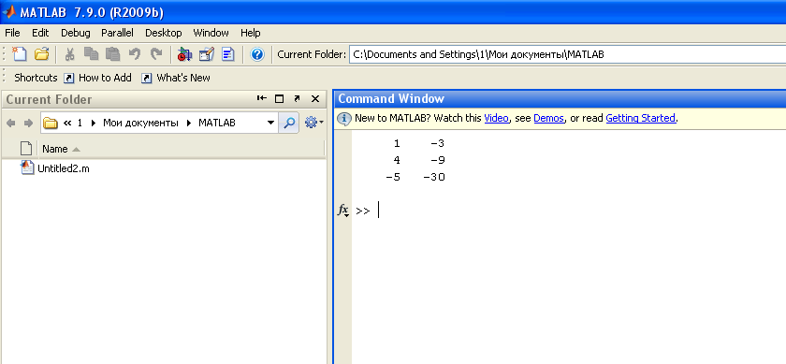The width and height of the screenshot is (786, 364).
Task: Launch Simulink from the toolbar
Action: [184, 54]
